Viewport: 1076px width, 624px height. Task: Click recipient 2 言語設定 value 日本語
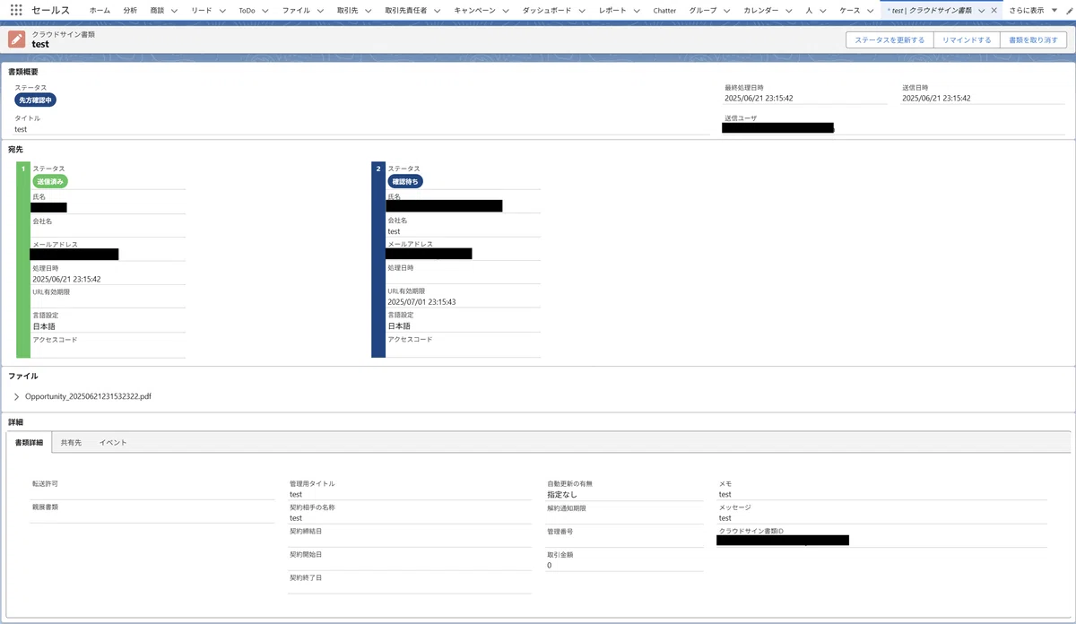[x=399, y=326]
